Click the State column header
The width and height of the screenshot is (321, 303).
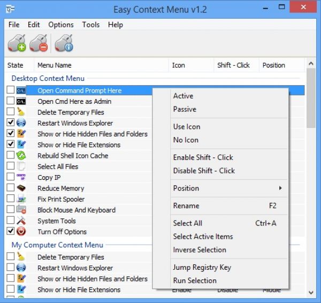tap(19, 65)
